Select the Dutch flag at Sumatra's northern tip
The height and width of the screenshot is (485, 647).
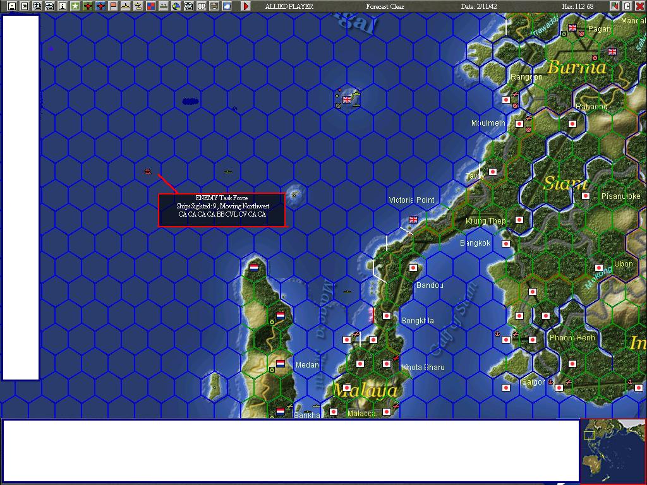click(254, 267)
